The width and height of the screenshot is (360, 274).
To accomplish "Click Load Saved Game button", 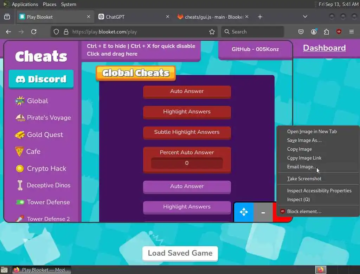I will tap(180, 253).
